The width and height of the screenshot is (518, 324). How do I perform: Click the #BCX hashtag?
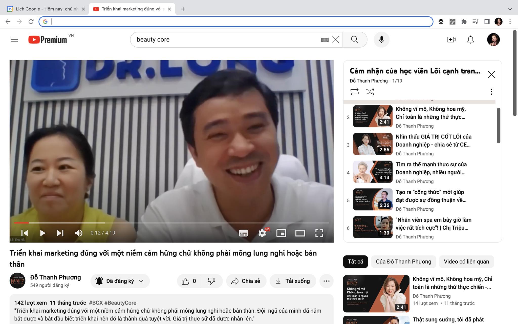point(96,303)
